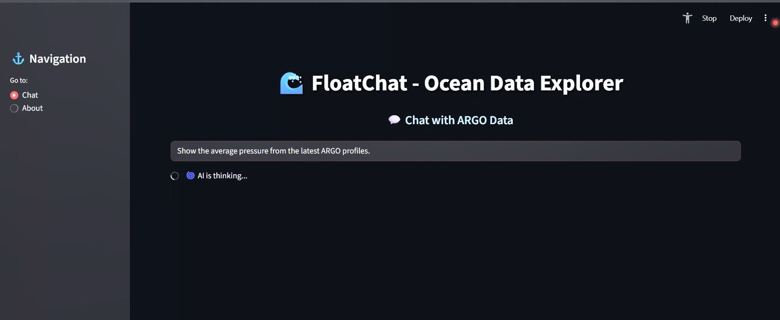Click the Chat option label text
780x320 pixels.
(30, 95)
